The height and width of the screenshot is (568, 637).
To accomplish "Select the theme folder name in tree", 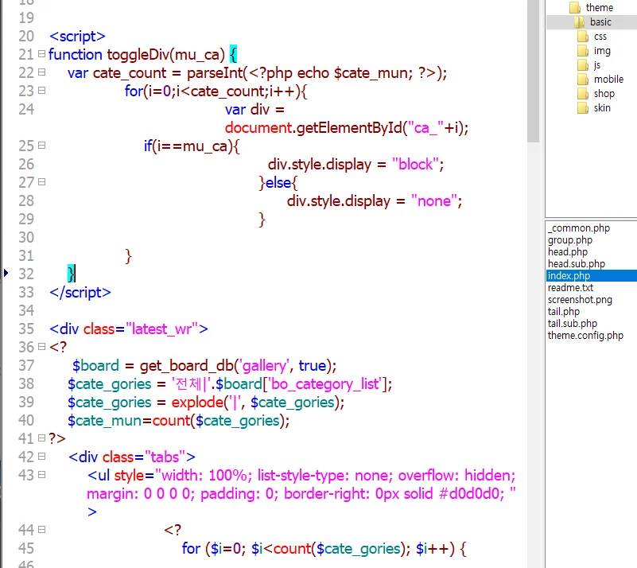I will tap(599, 7).
